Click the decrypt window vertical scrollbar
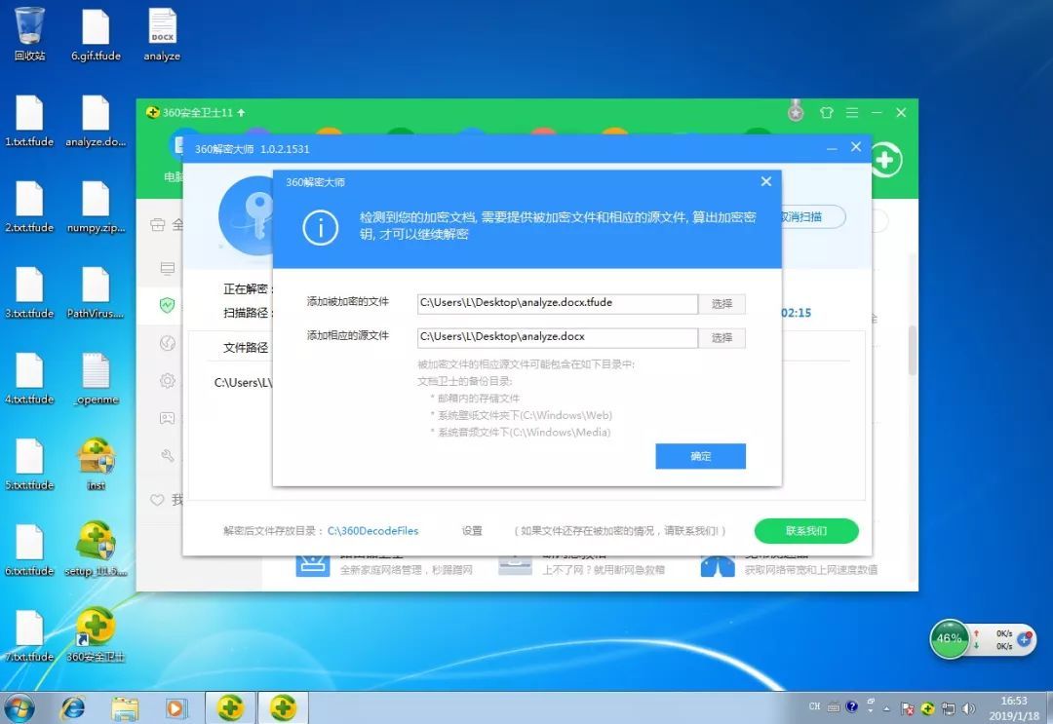1053x724 pixels. [912, 349]
